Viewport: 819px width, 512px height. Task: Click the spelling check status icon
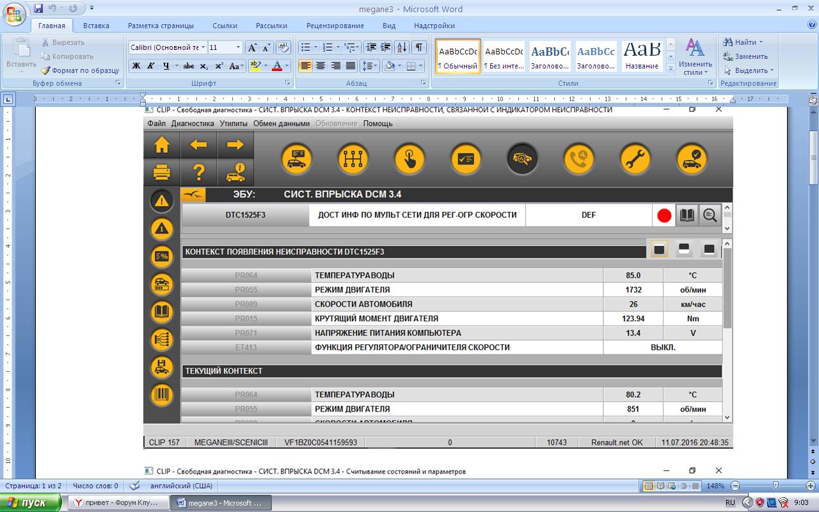coord(134,486)
